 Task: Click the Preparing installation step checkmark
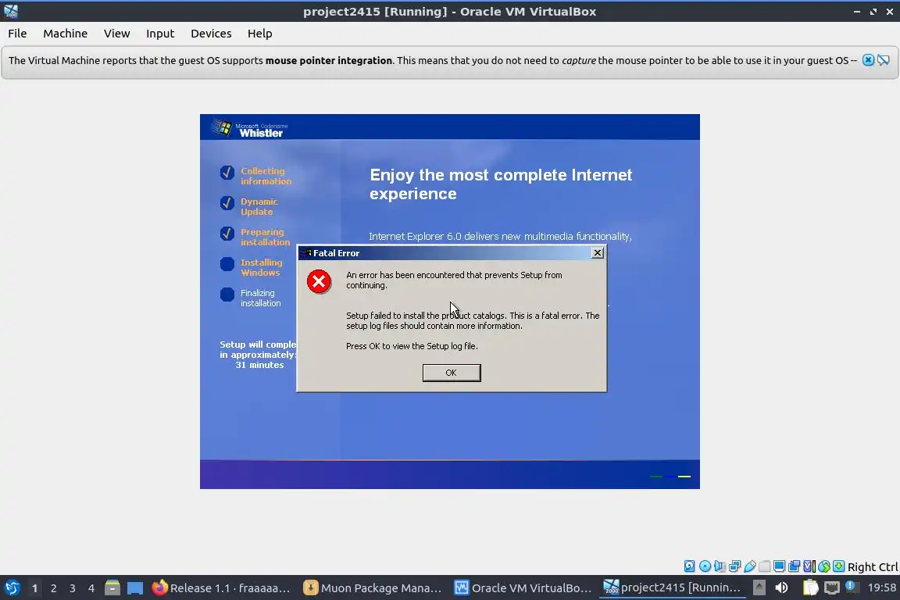click(x=227, y=234)
